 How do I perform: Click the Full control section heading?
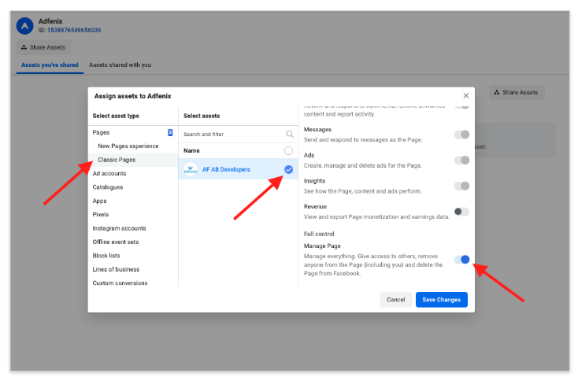coord(319,234)
